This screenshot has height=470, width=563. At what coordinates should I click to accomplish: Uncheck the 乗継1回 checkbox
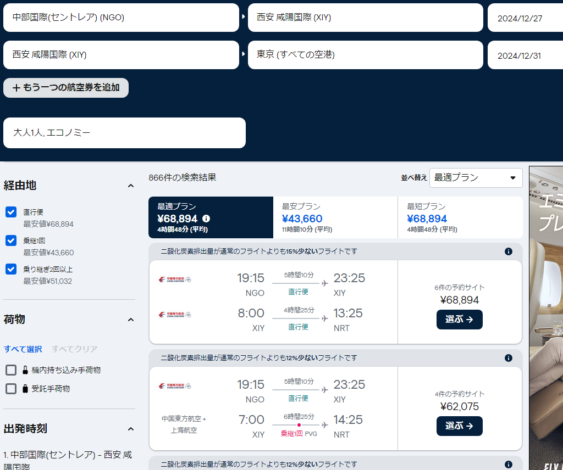point(11,241)
